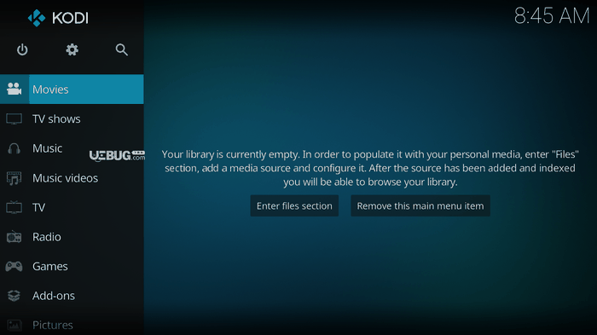Click the Movies camera icon
The height and width of the screenshot is (335, 597).
[x=14, y=90]
